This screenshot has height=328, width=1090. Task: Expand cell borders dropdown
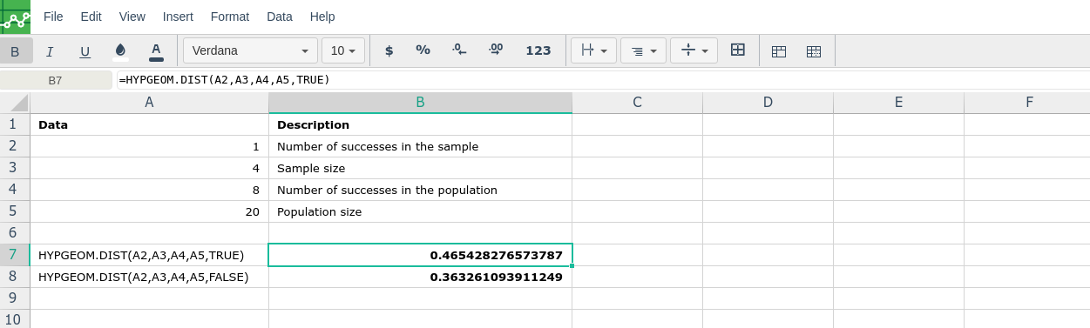(593, 50)
